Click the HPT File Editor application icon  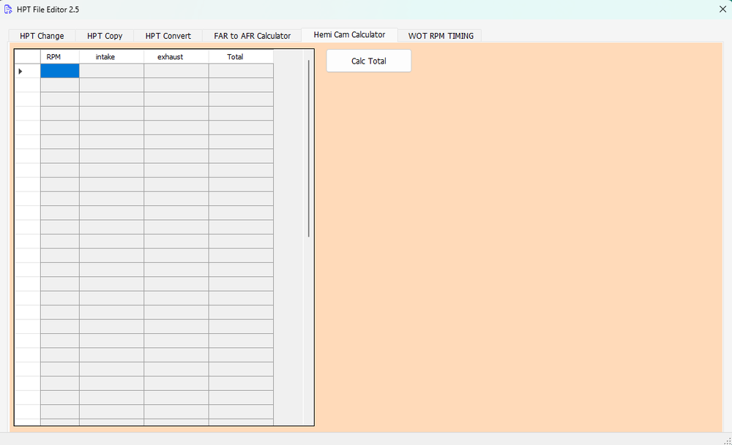point(7,9)
